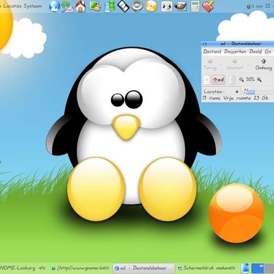Click the 50% zoom level label

250,79
